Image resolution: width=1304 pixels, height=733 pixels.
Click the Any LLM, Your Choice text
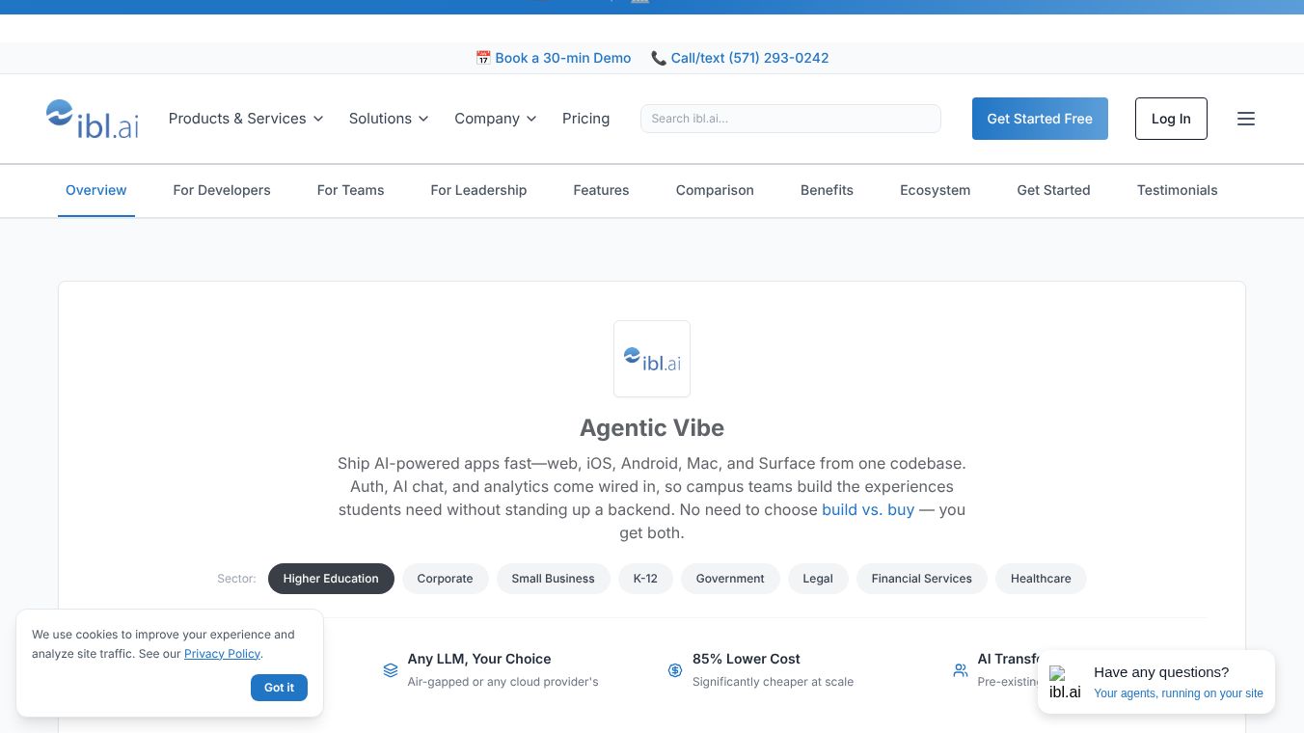479,659
